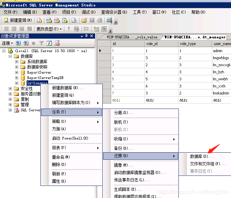Click the Execute SQL exclamation icon
The image size is (231, 198).
coord(69,29)
